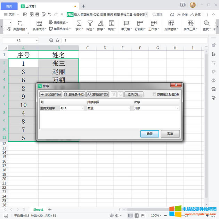Click 添加条件 button in sort dialog
The height and width of the screenshot is (219, 219).
point(50,94)
